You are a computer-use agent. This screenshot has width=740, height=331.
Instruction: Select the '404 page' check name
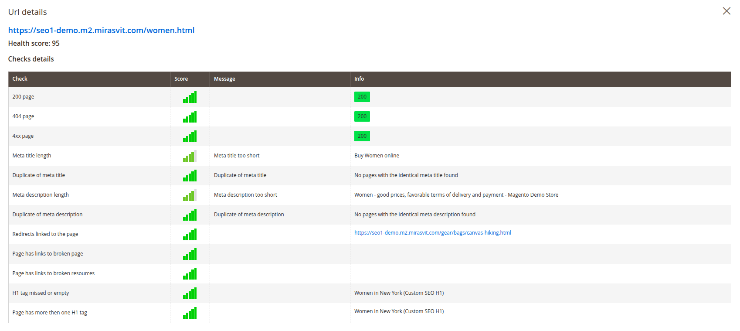click(x=23, y=116)
